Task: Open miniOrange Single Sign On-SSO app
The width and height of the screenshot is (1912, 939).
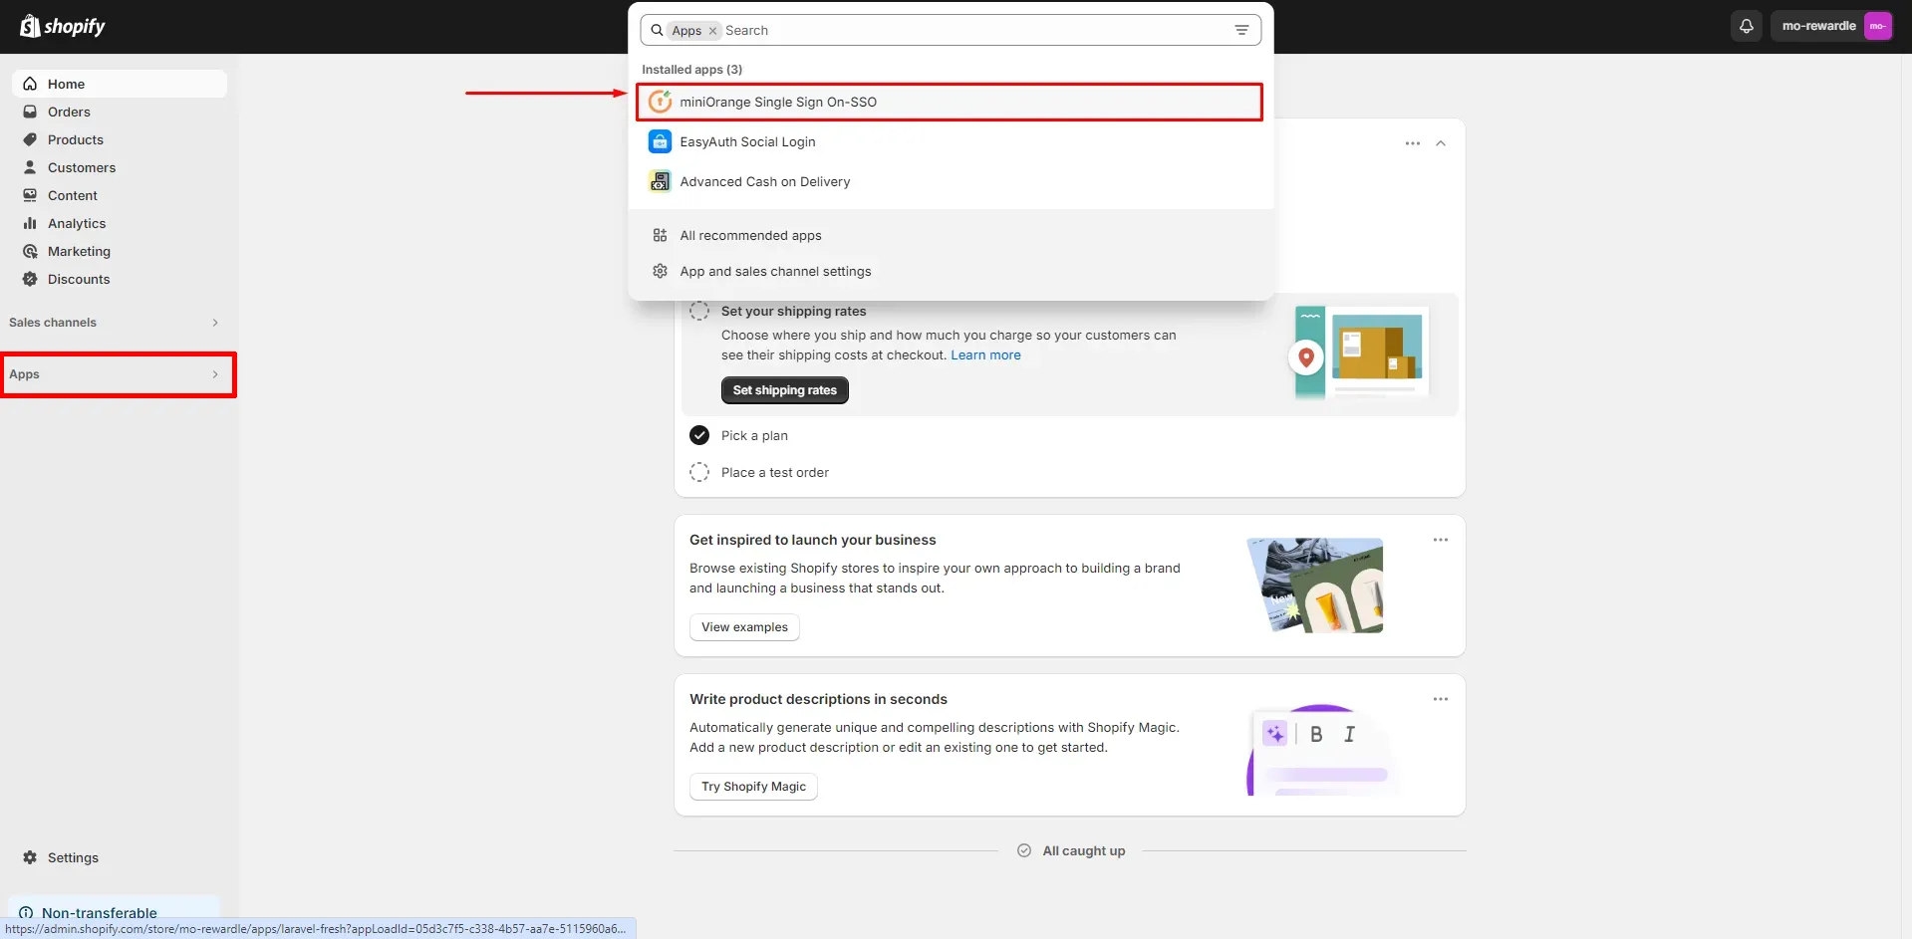Action: [x=950, y=102]
